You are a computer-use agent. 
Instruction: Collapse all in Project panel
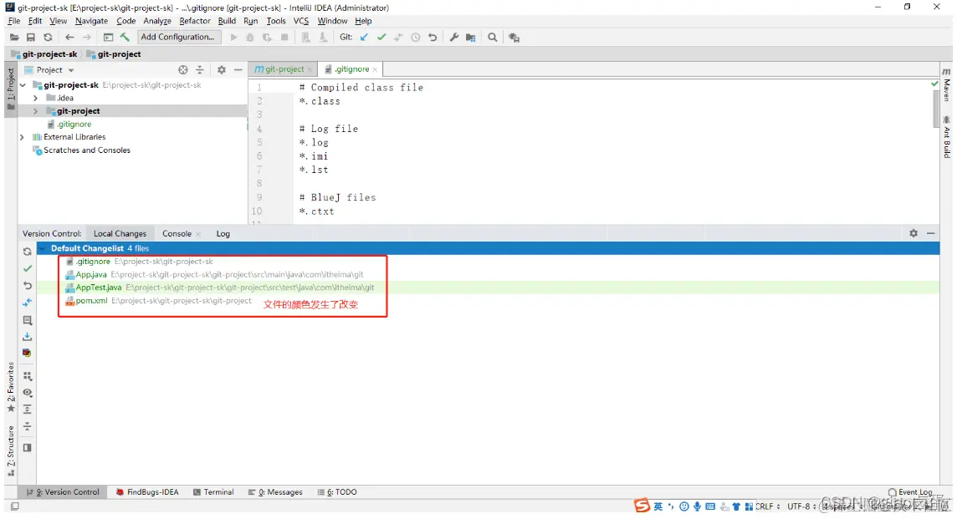point(200,70)
